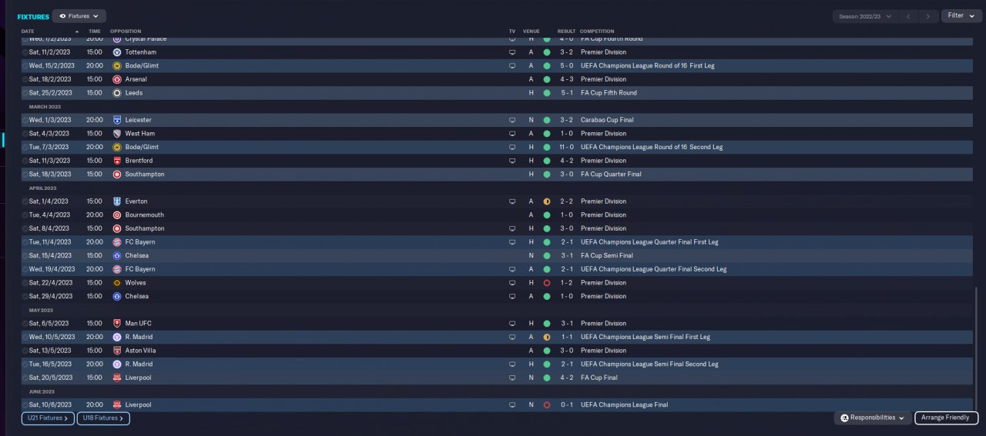
Task: Open the Filter dropdown
Action: click(961, 16)
